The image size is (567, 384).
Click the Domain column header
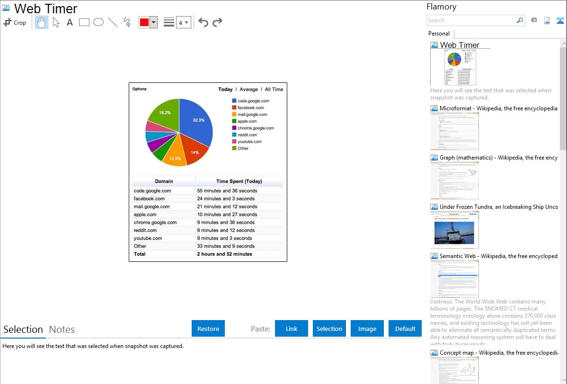click(164, 181)
